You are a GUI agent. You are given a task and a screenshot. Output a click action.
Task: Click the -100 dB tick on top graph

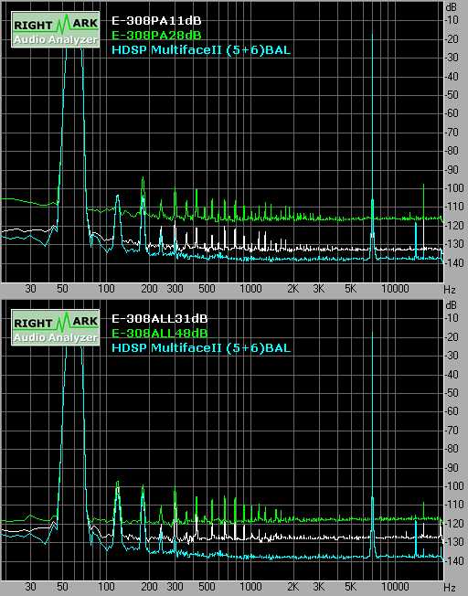pyautogui.click(x=452, y=187)
